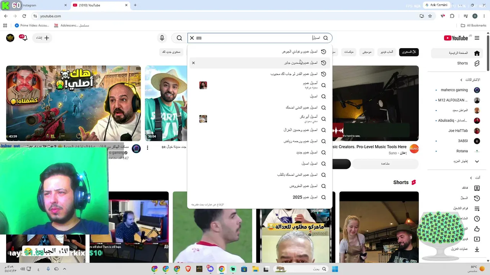This screenshot has height=275, width=490.
Task: Select the كل المحتوى filter chip
Action: coord(409,52)
